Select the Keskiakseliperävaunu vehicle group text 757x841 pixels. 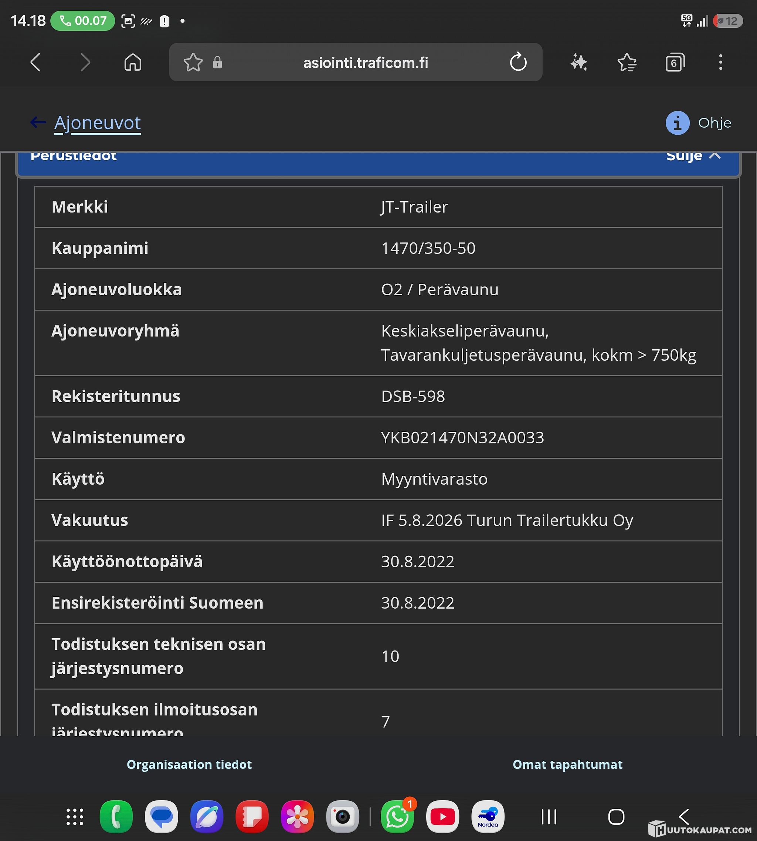coord(465,331)
